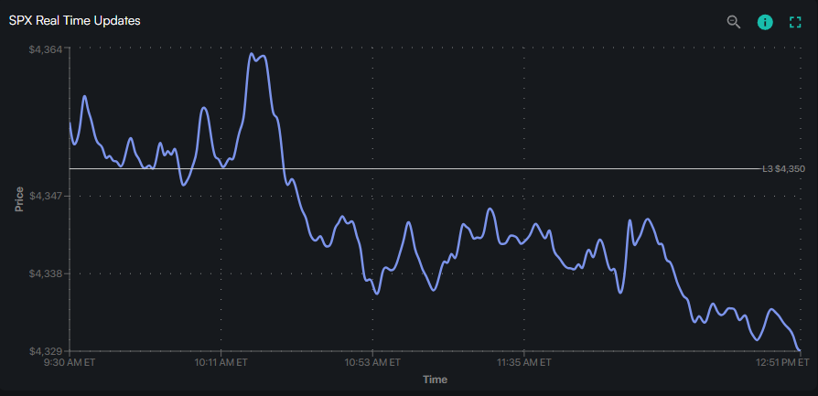Open the teal info icon
818x396 pixels.
[x=765, y=22]
